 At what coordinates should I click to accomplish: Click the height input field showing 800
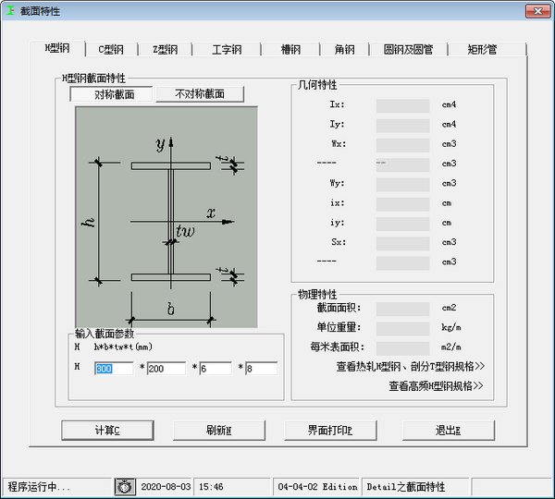113,369
